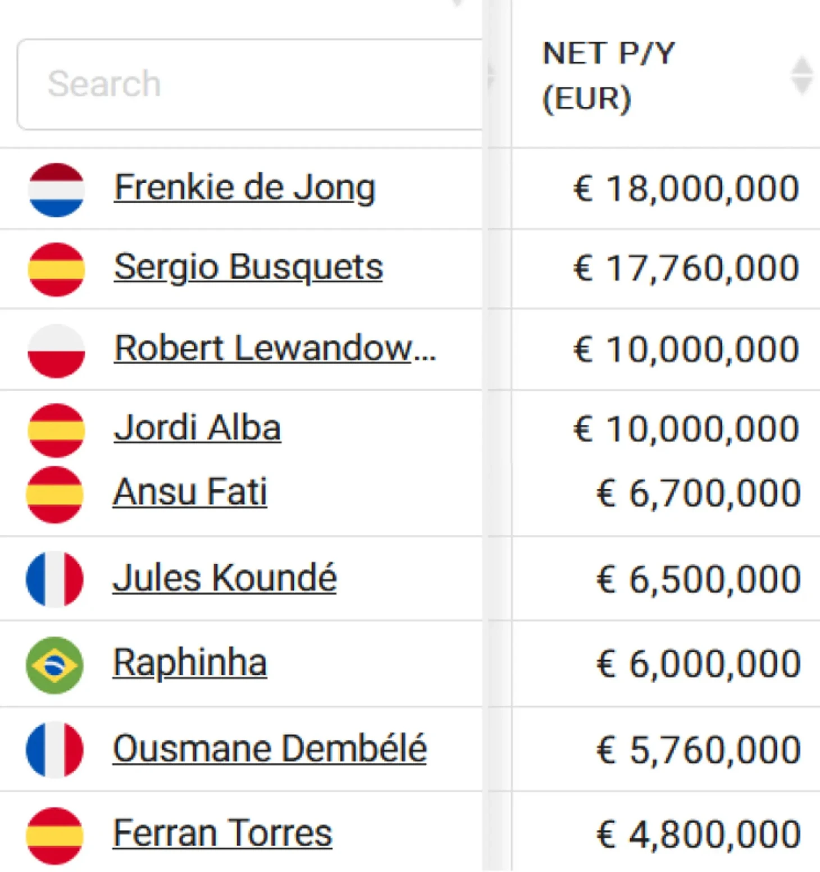Open Ansu Fati player link
The width and height of the screenshot is (820, 872).
tap(190, 492)
